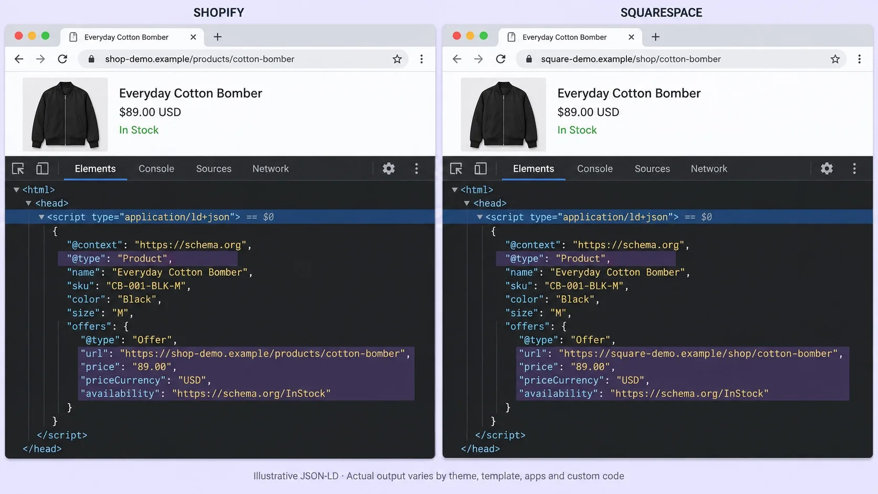The image size is (878, 494).
Task: Open the DevTools more options menu in Squarespace window
Action: [x=854, y=169]
